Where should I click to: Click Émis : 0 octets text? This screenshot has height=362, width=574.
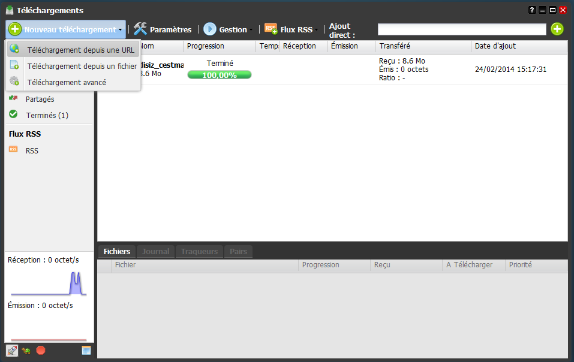pyautogui.click(x=404, y=70)
